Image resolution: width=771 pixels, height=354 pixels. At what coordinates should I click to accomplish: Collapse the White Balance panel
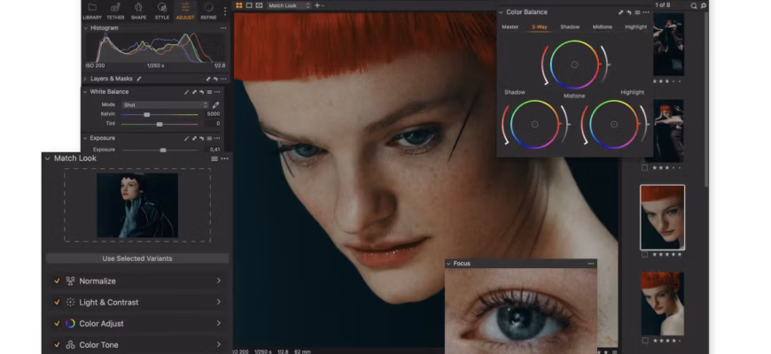pos(85,92)
